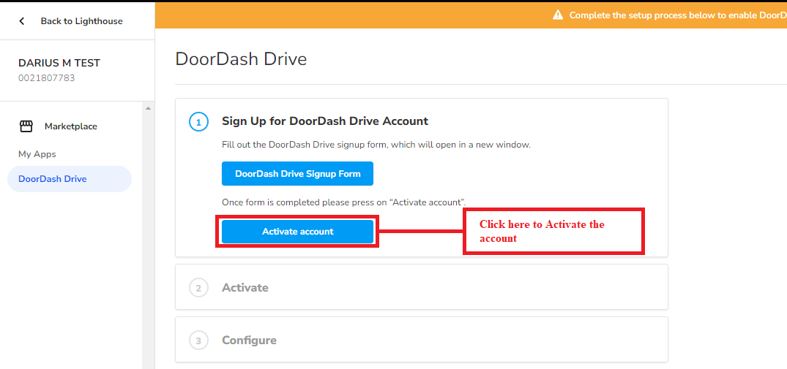Click the back arrow chevron icon
The image size is (787, 369).
tap(22, 21)
